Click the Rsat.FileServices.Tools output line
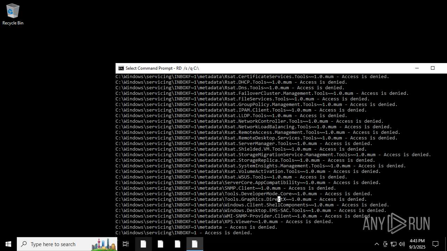This screenshot has width=447, height=251. tap(243, 99)
